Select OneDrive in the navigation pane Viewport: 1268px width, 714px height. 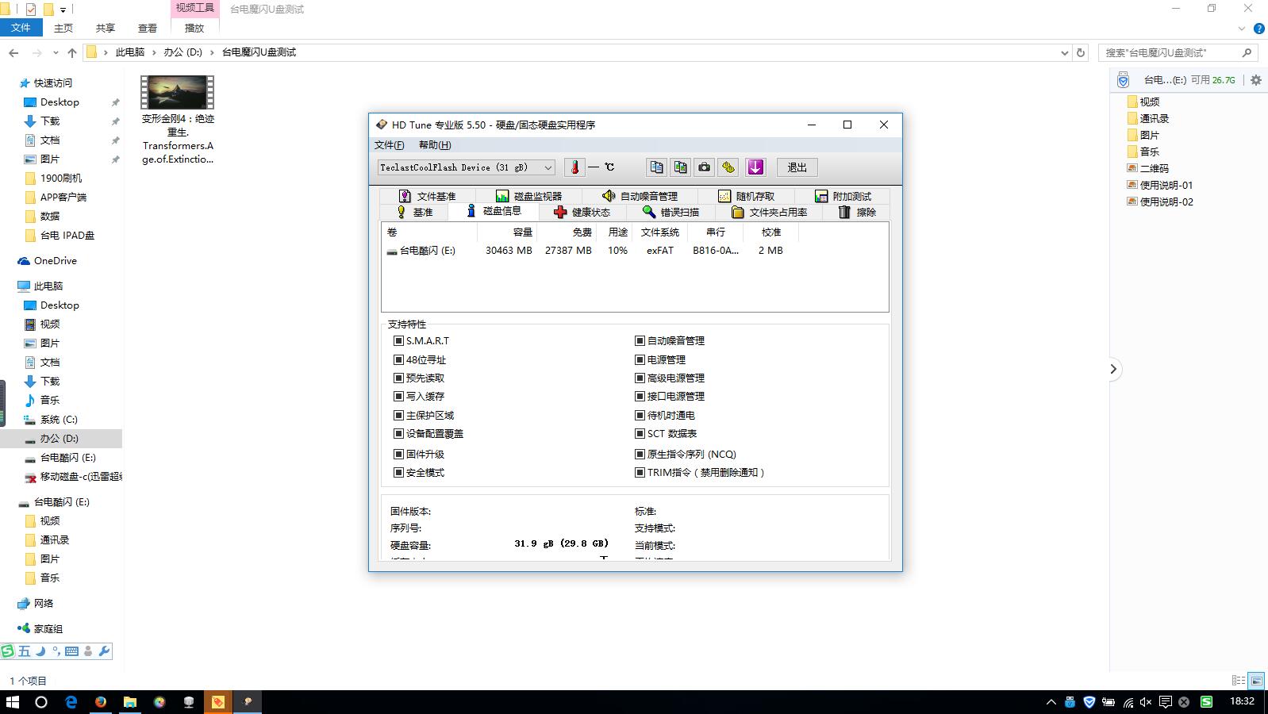(x=55, y=260)
